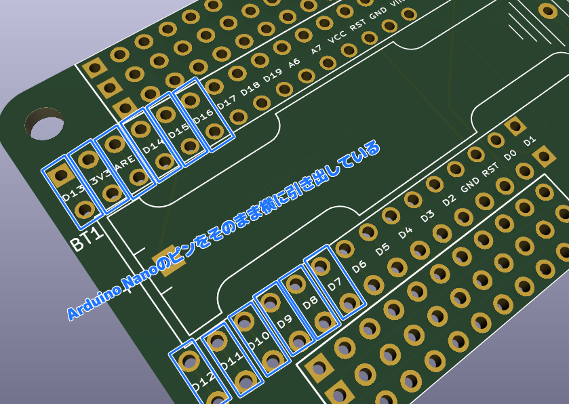
Task: Click the GND label beside D2
Action: click(x=470, y=185)
